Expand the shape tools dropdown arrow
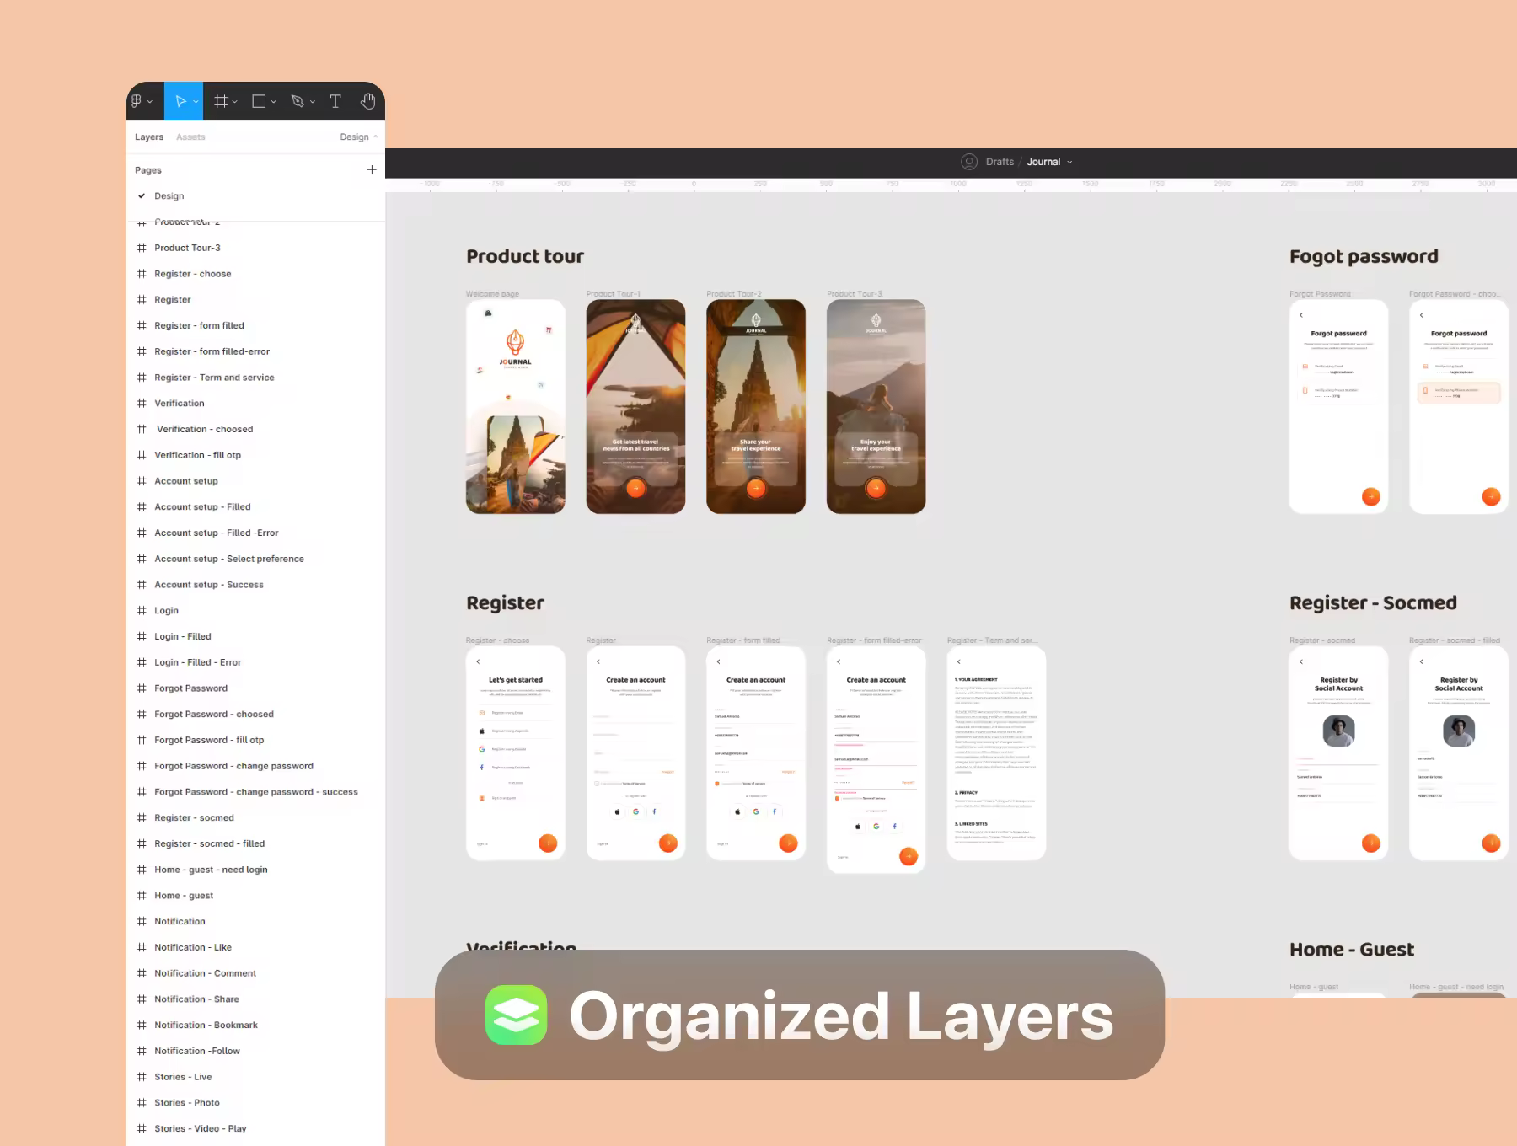Screen dimensions: 1517x1146 coord(273,102)
